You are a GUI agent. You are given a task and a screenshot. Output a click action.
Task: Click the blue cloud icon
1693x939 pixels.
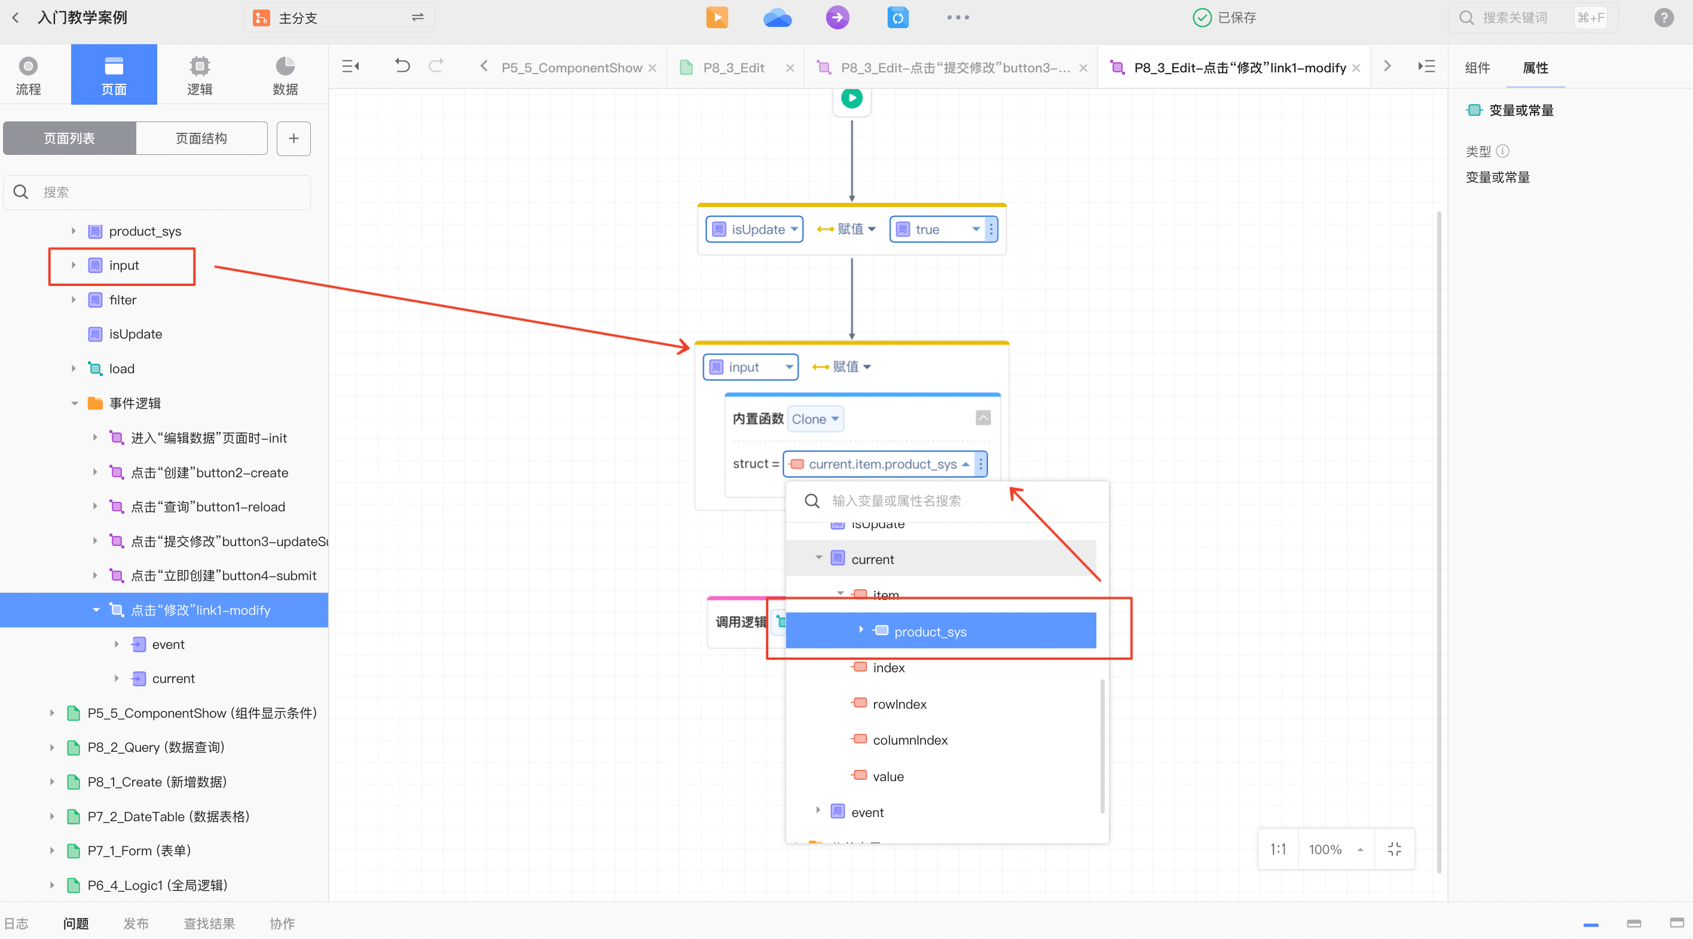tap(778, 18)
